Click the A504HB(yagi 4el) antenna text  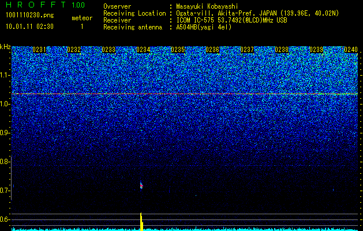point(204,27)
